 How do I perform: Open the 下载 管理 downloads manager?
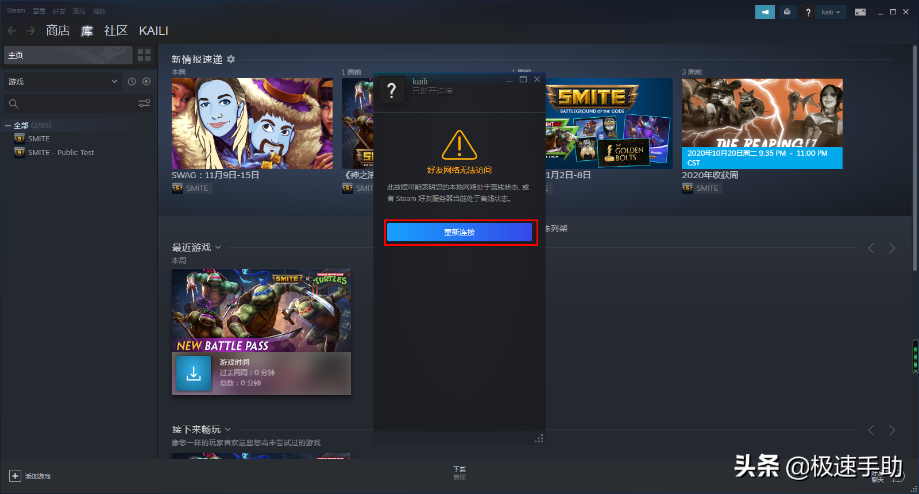click(459, 473)
